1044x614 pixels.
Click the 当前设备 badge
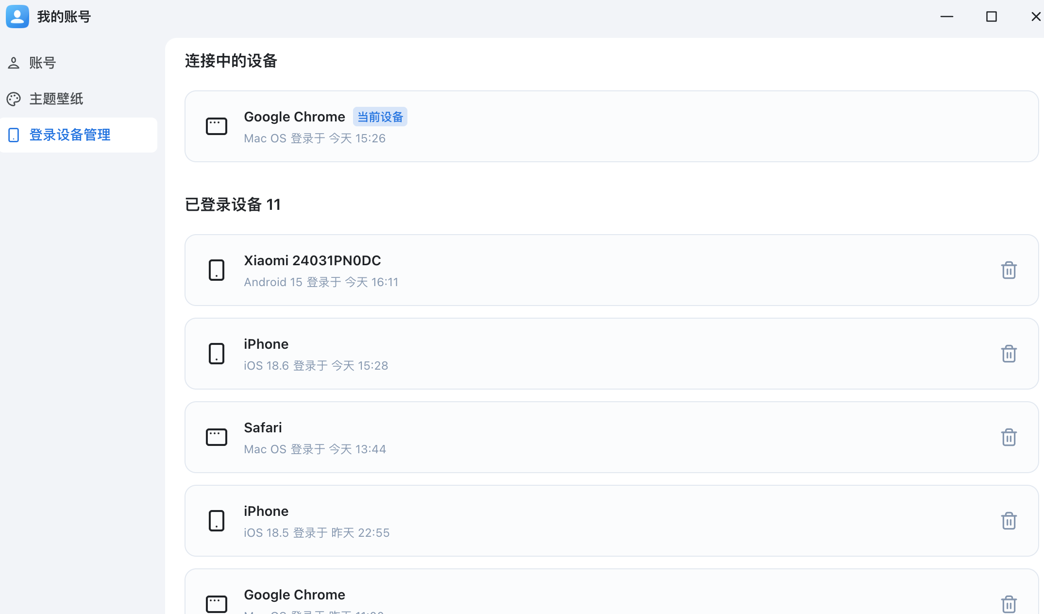point(380,117)
